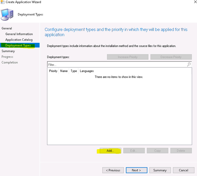
Task: Click the Delete button
Action: pos(181,150)
